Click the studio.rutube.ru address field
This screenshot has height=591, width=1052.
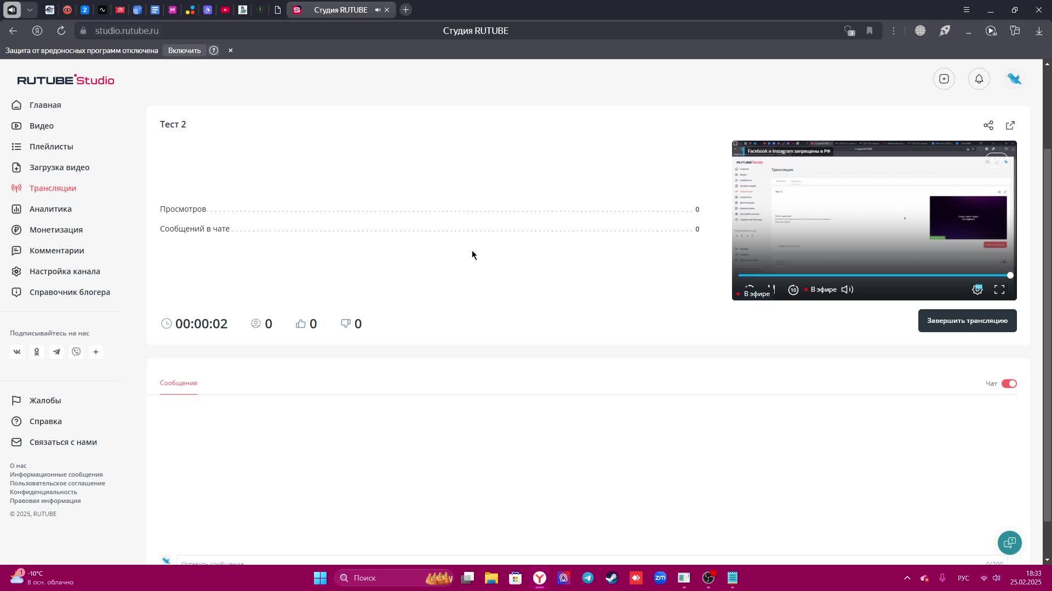tap(127, 31)
